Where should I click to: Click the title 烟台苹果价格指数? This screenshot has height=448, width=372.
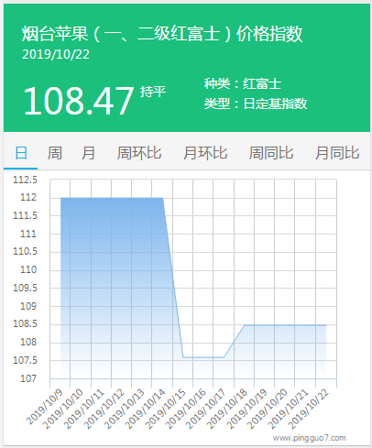162,34
